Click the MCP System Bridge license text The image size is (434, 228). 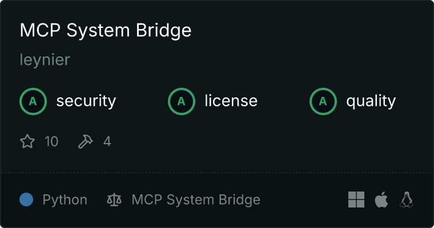[196, 200]
